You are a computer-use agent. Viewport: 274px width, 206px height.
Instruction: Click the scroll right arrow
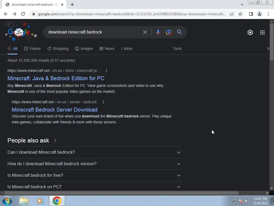click(267, 193)
